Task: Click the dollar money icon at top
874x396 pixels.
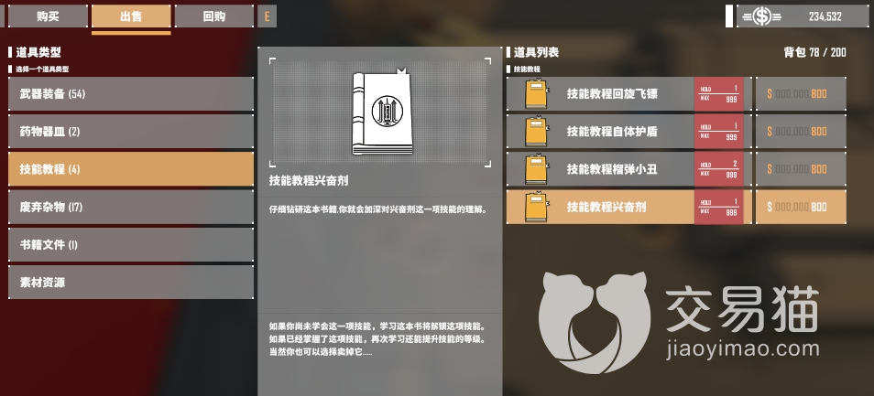Action: click(761, 16)
